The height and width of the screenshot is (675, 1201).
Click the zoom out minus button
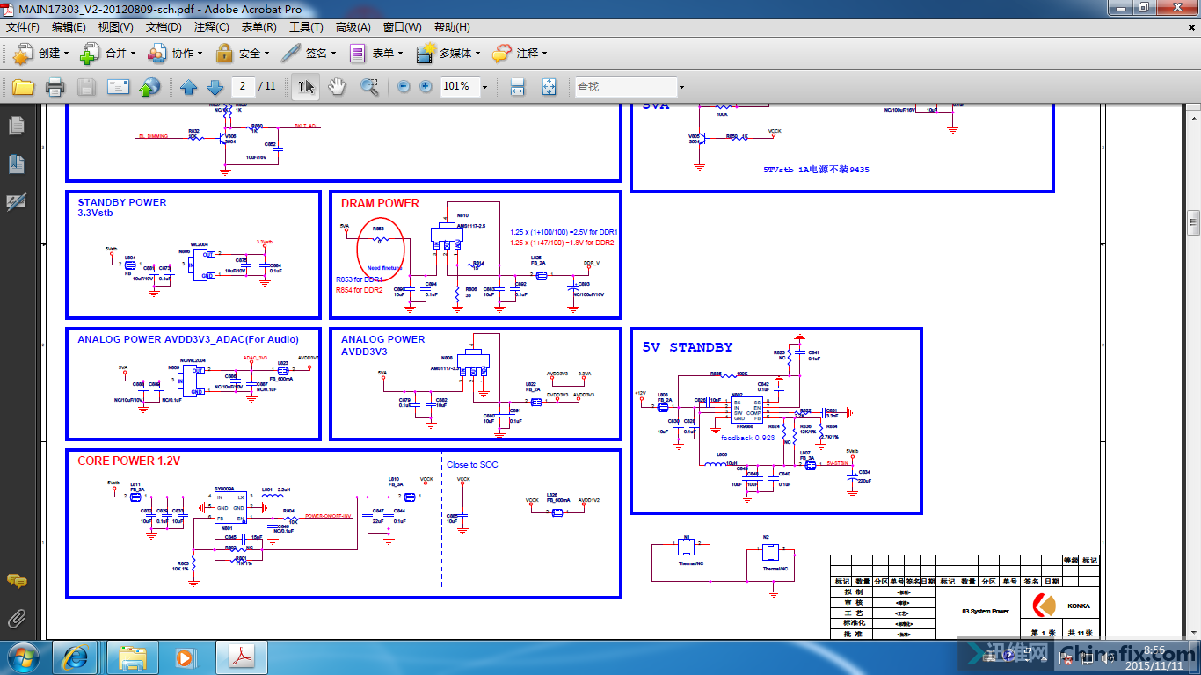[404, 87]
